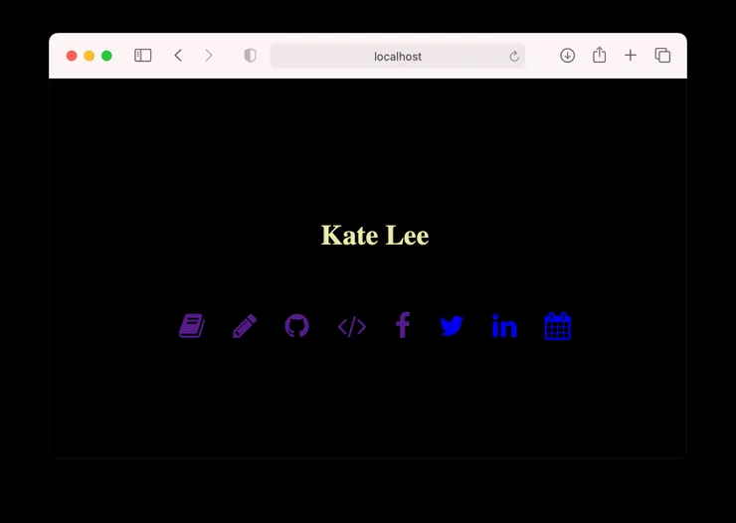
Task: Show the Safari downloads
Action: click(x=568, y=56)
